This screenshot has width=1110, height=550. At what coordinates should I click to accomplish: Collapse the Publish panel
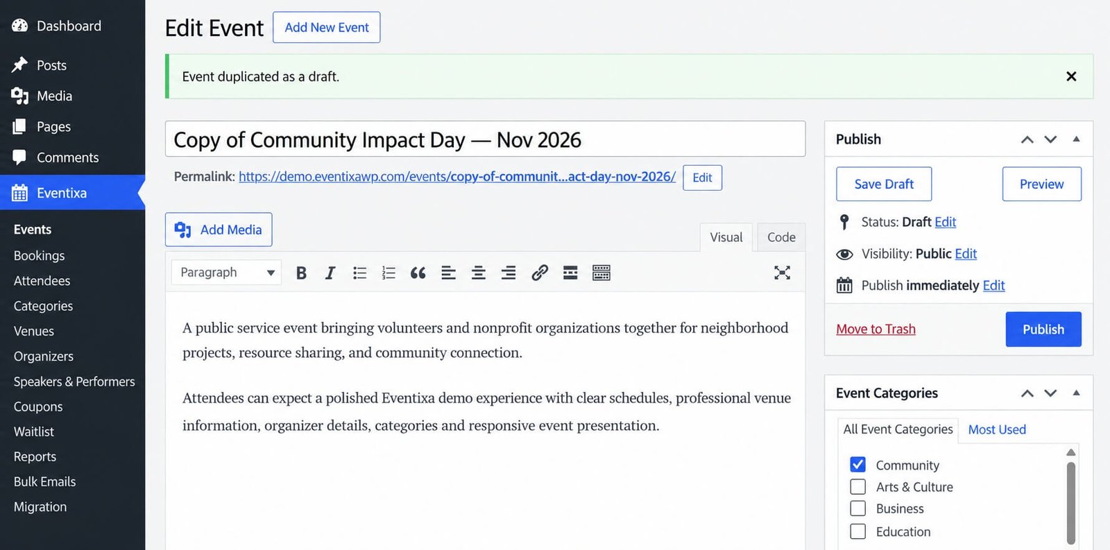[x=1076, y=139]
